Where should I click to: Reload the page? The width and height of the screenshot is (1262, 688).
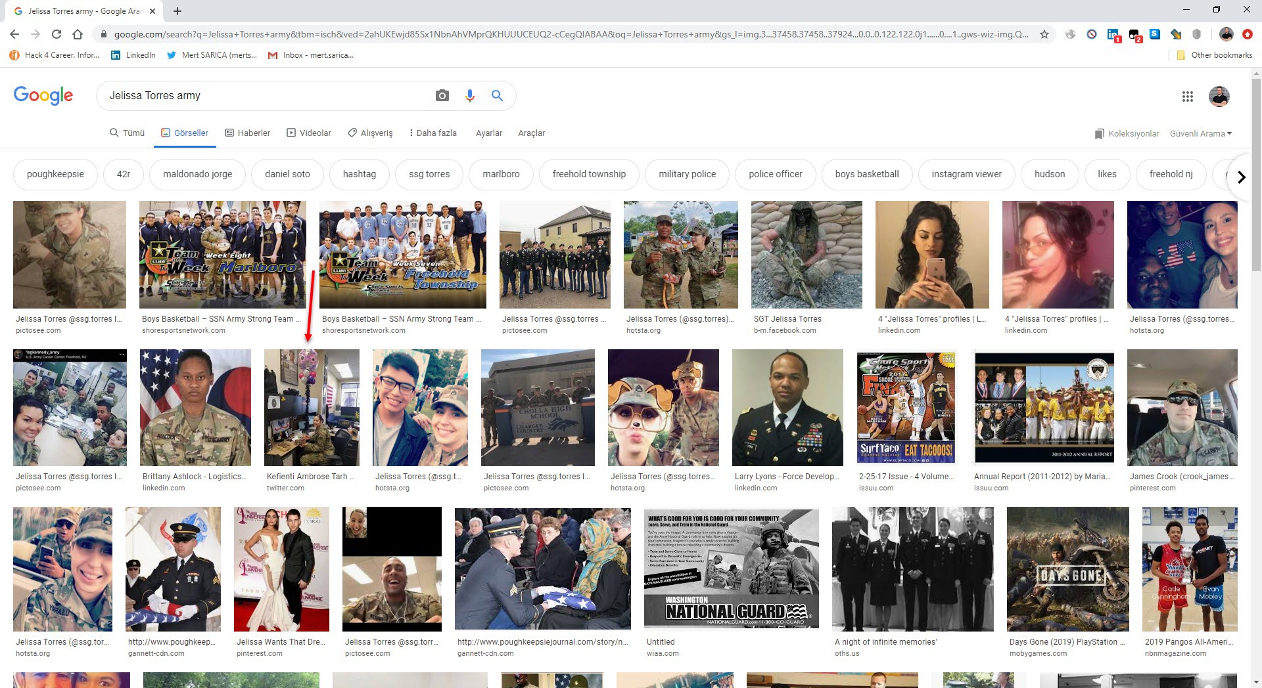57,34
